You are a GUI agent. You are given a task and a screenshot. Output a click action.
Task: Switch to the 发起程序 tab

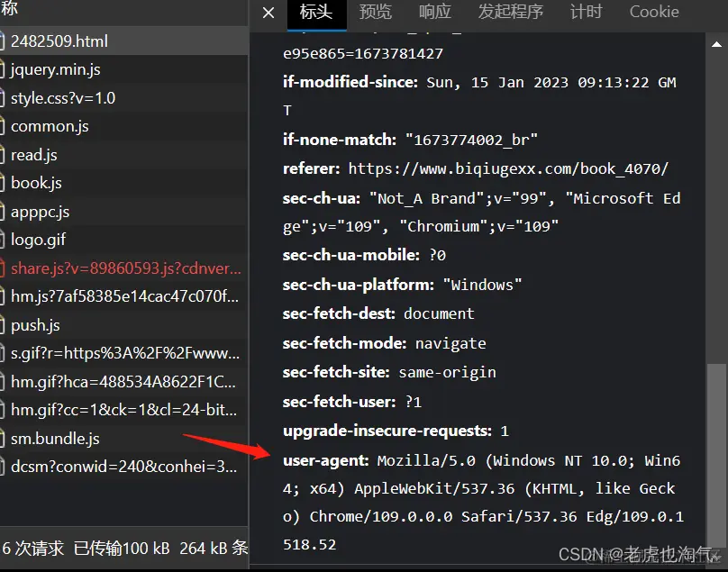[510, 12]
